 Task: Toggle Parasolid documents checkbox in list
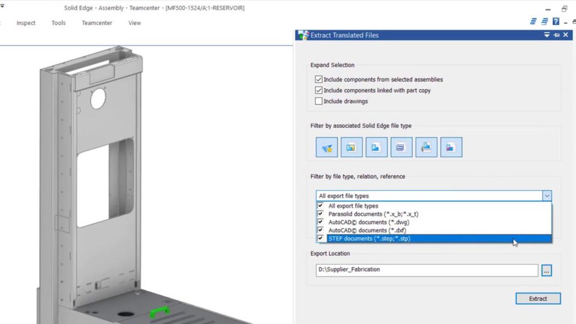click(x=320, y=214)
